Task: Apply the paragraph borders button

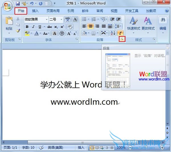Action: (x=93, y=33)
